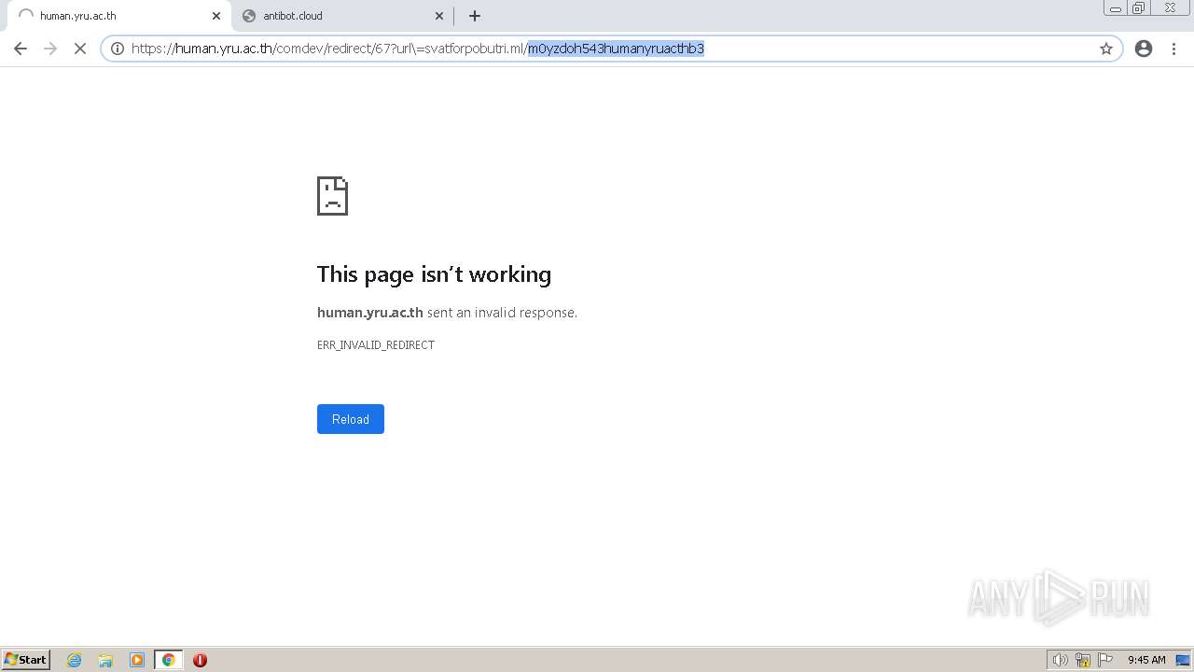The width and height of the screenshot is (1194, 672).
Task: Close the human.yru.ac.th tab
Action: (216, 16)
